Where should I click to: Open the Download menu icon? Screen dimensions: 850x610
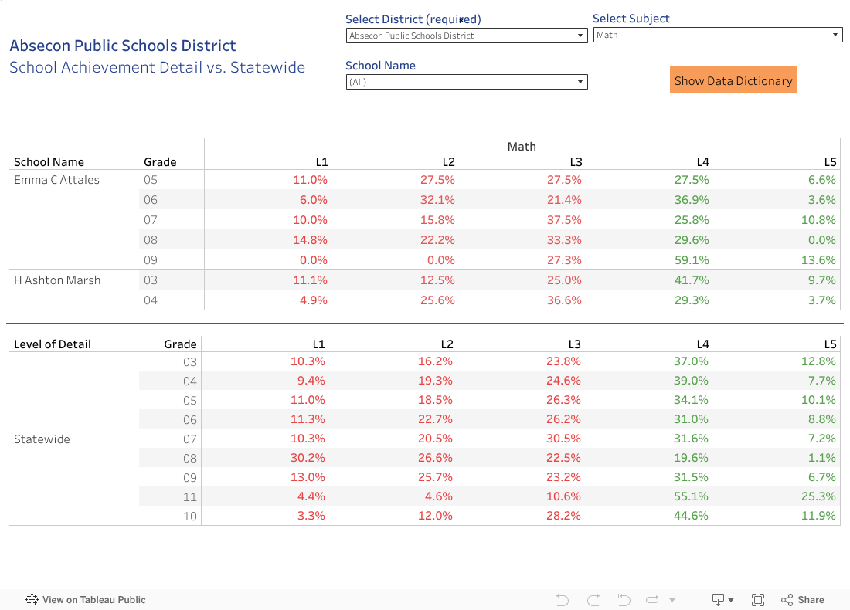722,600
